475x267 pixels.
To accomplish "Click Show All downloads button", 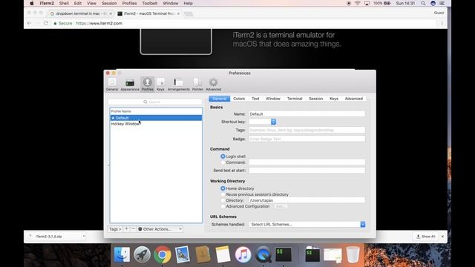I will coord(426,237).
